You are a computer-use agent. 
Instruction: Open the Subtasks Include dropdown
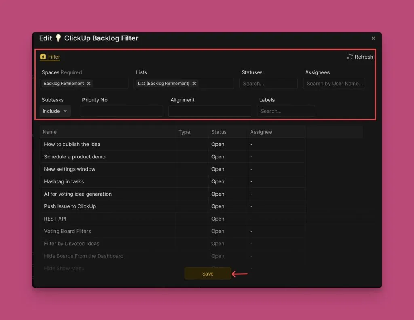click(55, 111)
